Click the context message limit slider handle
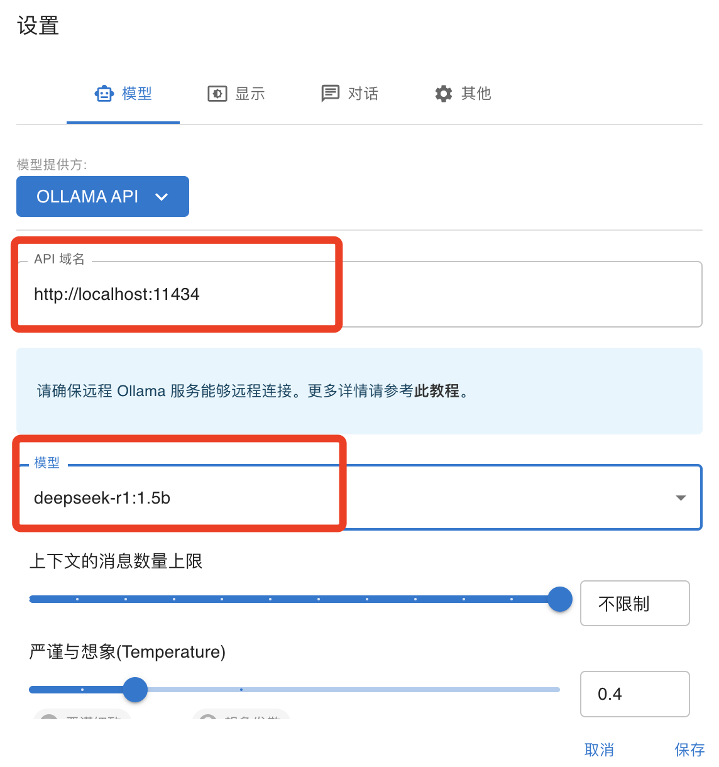 [559, 599]
